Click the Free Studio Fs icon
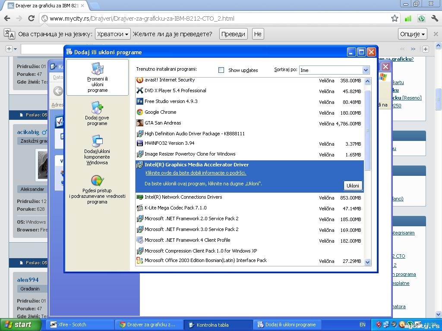442x331 pixels. coord(139,101)
